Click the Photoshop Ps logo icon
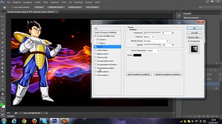This screenshot has height=124, width=222. coord(2,2)
